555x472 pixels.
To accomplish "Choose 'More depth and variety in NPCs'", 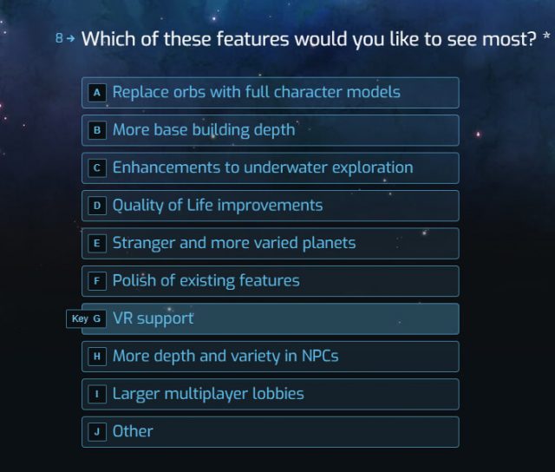I will [x=271, y=357].
